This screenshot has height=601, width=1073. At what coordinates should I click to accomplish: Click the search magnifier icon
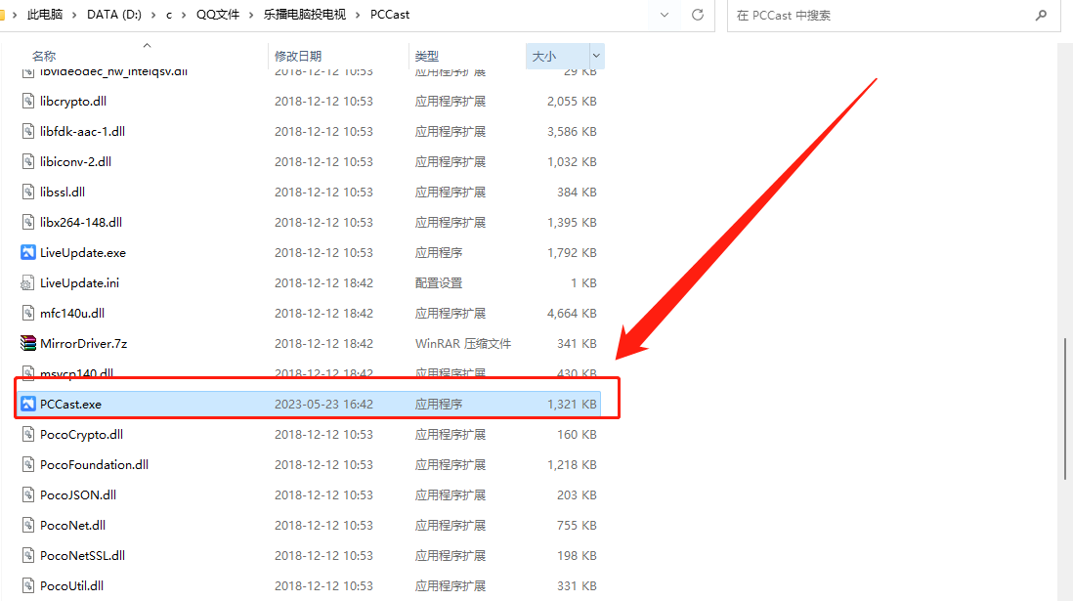pyautogui.click(x=1041, y=15)
